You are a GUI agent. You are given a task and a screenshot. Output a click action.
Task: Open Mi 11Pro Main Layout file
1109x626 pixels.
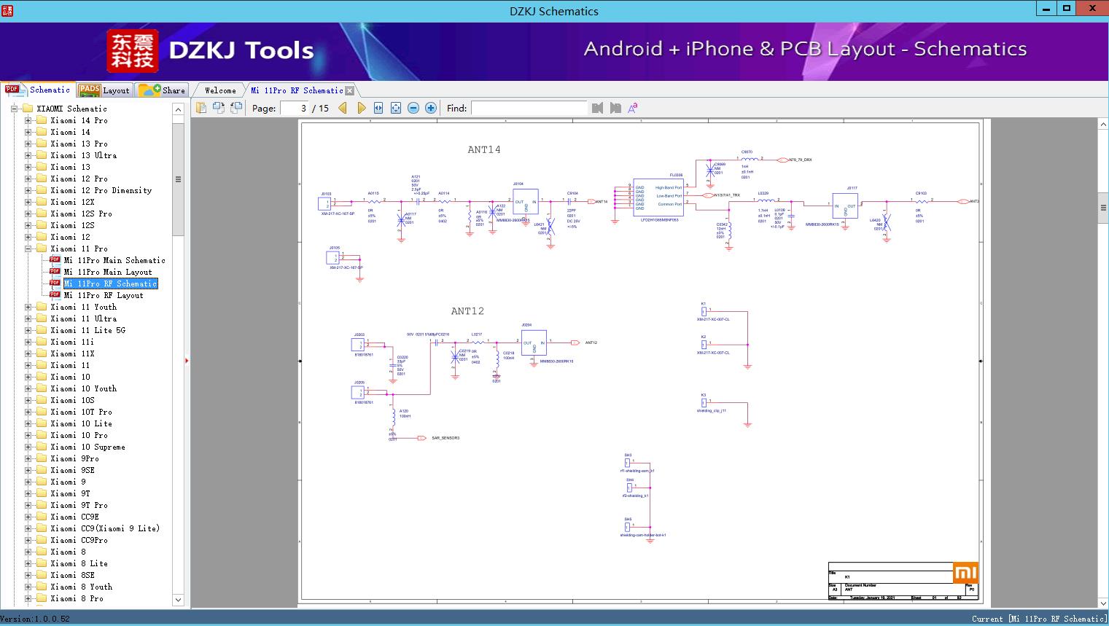pos(108,272)
